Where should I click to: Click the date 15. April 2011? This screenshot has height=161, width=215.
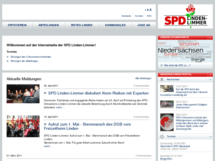click(x=51, y=117)
